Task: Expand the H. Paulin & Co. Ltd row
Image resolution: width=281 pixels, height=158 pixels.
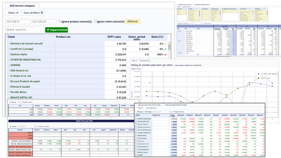Action: coord(9,76)
